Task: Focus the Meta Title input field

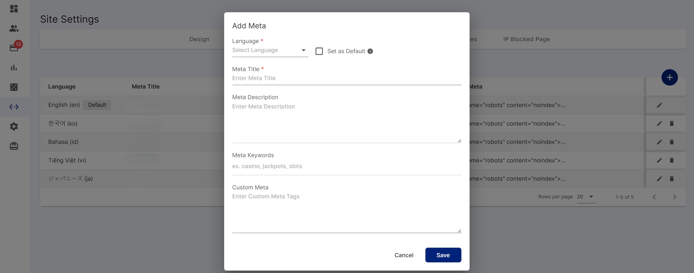Action: tap(347, 78)
